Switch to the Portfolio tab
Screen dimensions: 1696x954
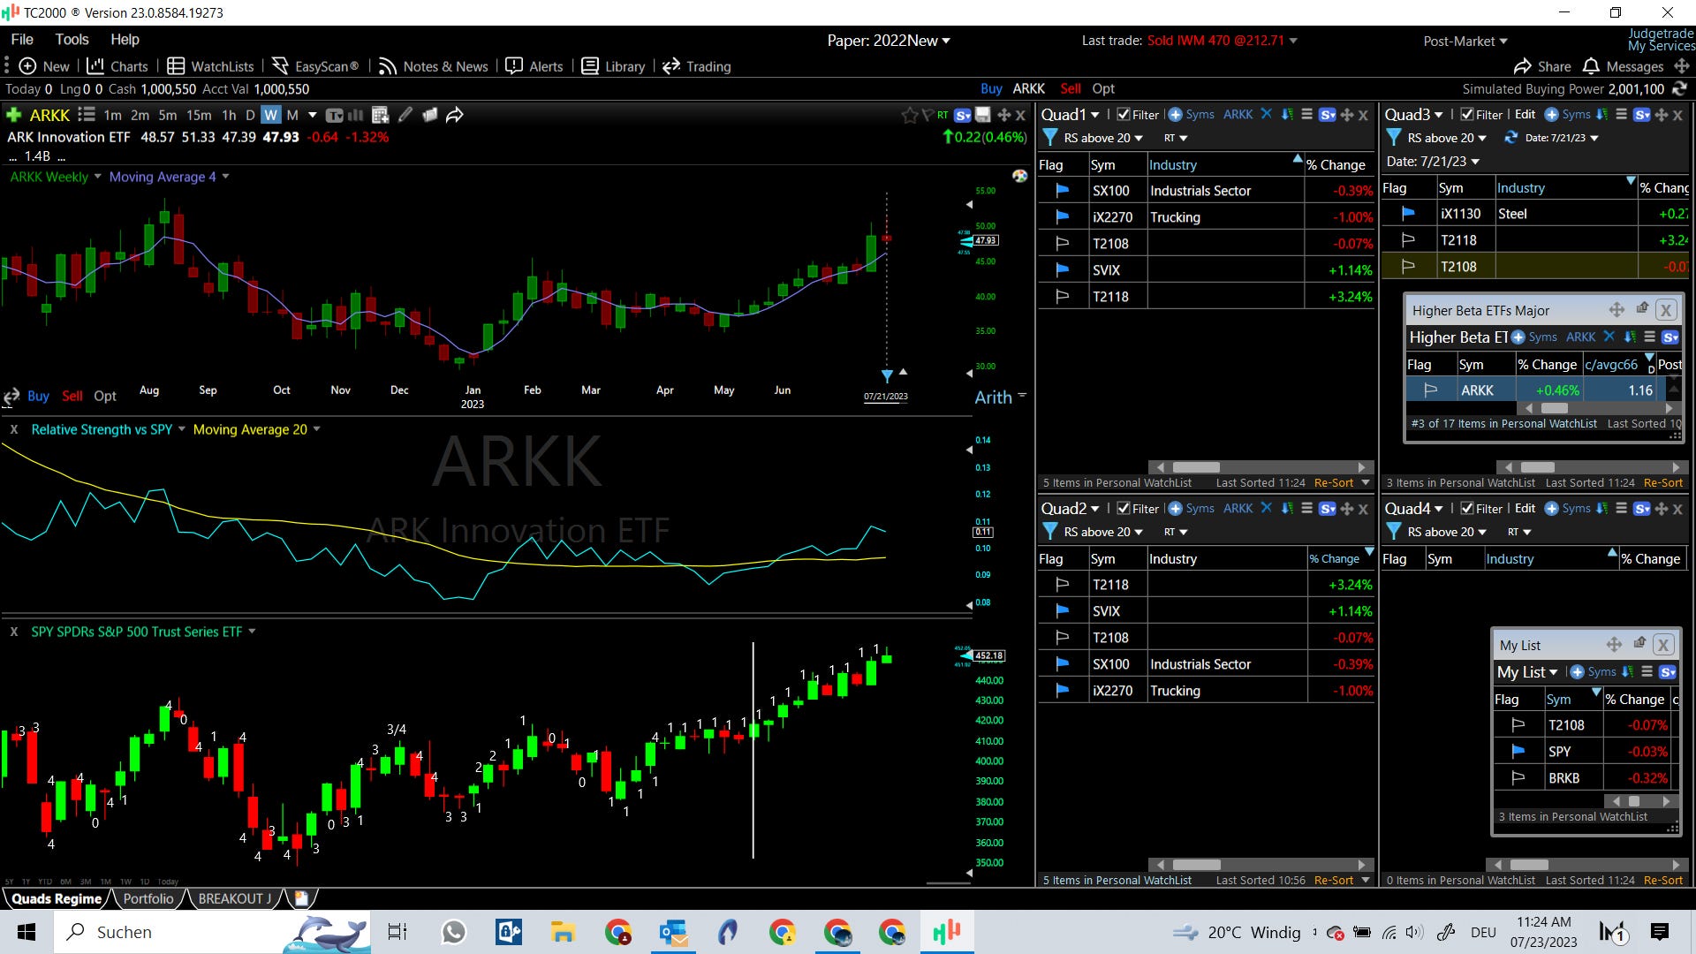click(148, 898)
